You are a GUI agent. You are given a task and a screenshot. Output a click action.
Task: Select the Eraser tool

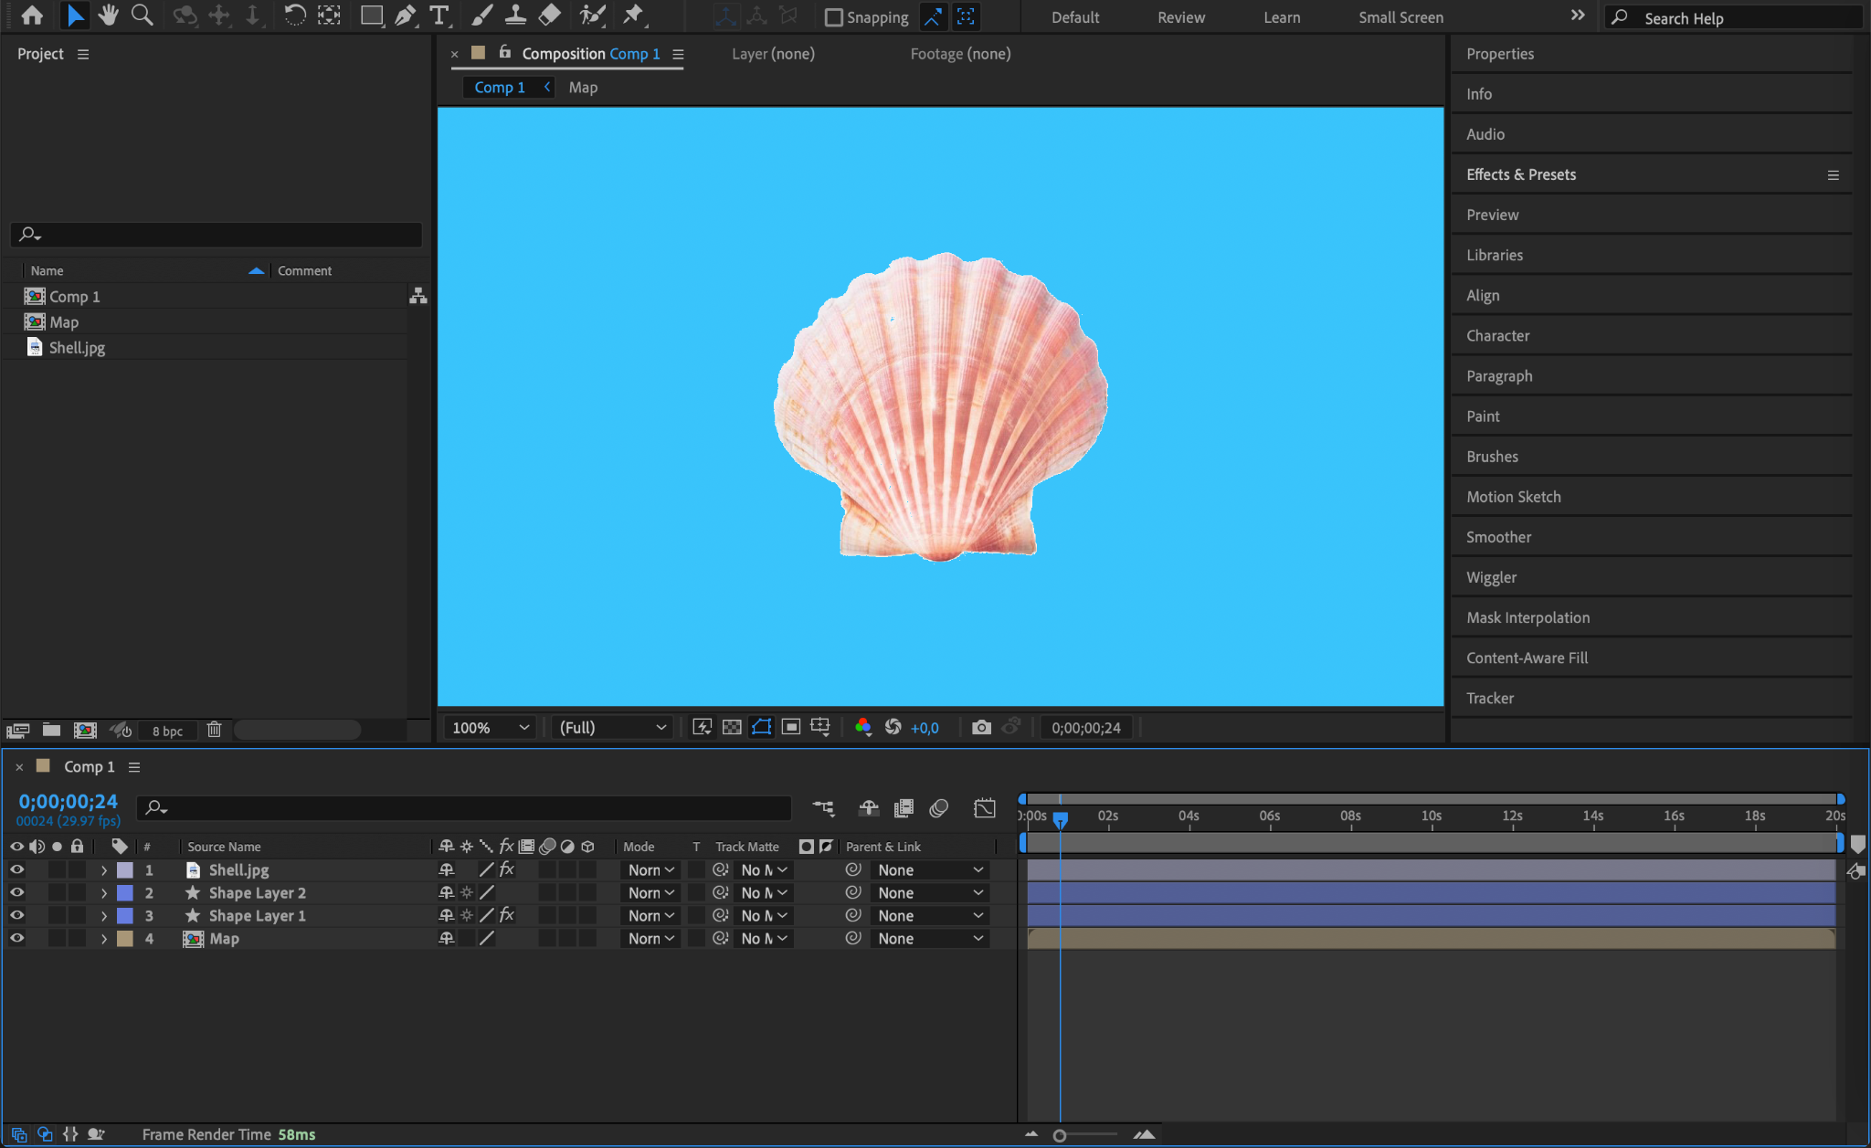point(550,16)
